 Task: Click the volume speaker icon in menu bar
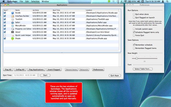pos(139,1)
